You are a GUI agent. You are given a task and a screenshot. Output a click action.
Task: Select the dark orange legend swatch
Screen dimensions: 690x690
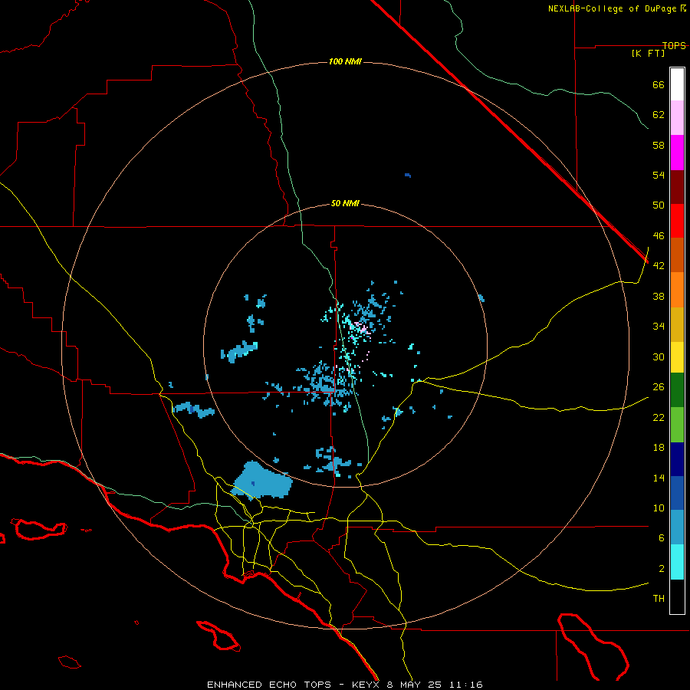click(677, 255)
